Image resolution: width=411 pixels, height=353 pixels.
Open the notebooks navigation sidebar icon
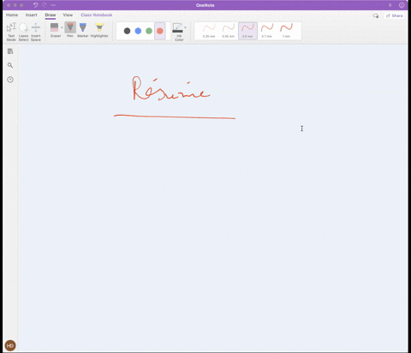10,51
